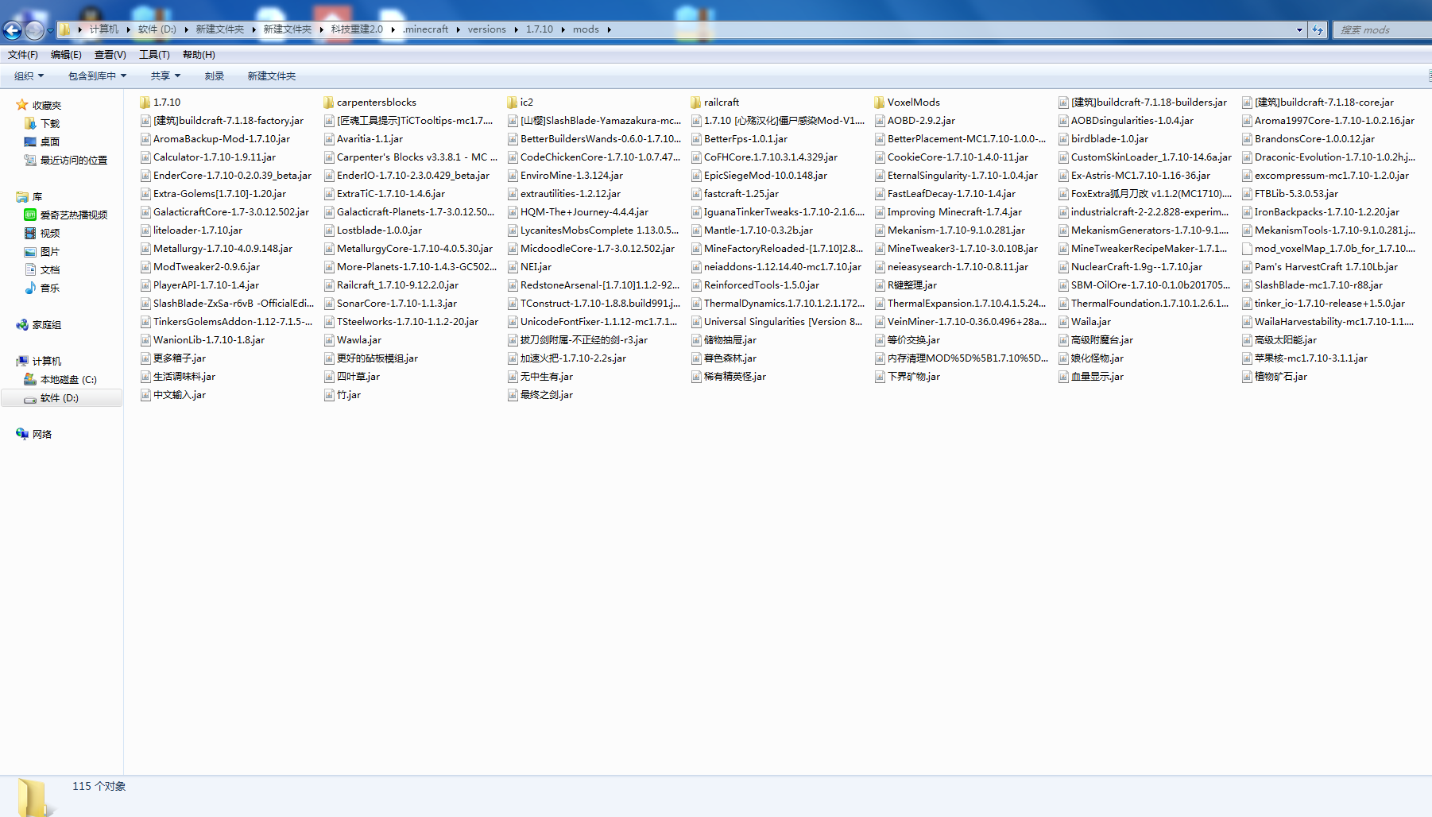Open the 帮助(H) menu
The height and width of the screenshot is (817, 1432).
(x=199, y=55)
